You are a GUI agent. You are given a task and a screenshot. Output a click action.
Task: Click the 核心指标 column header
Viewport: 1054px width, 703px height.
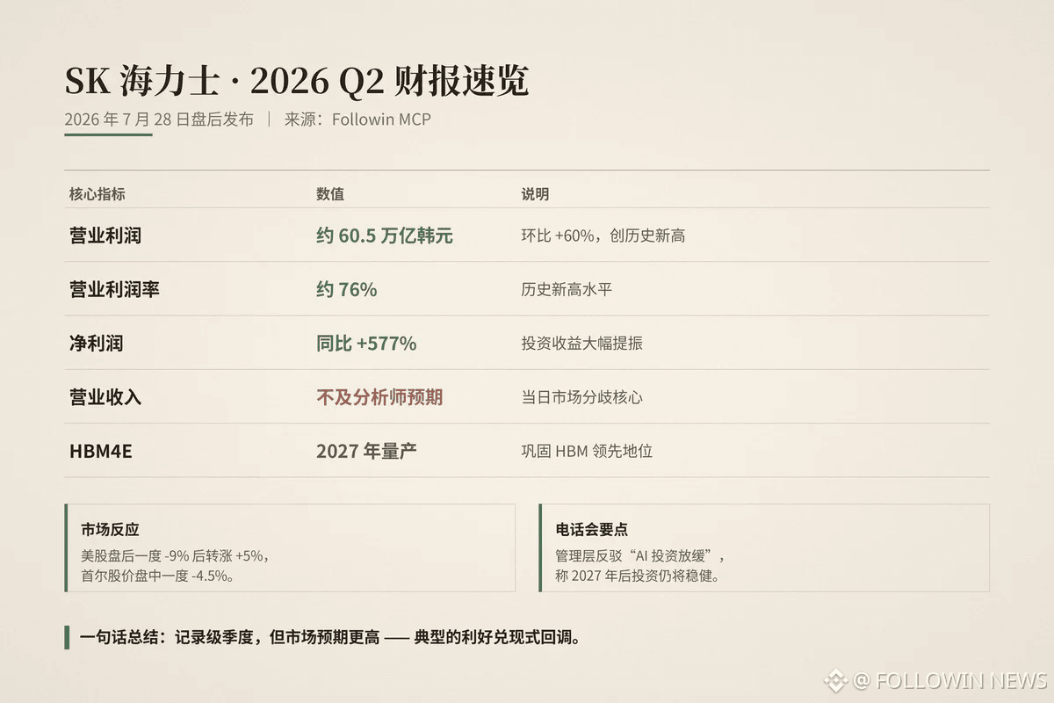(x=97, y=194)
